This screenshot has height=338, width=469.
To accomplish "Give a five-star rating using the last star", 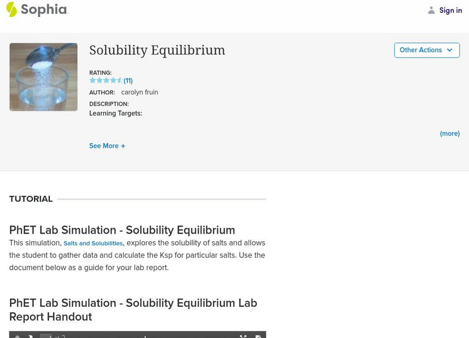I will click(120, 80).
